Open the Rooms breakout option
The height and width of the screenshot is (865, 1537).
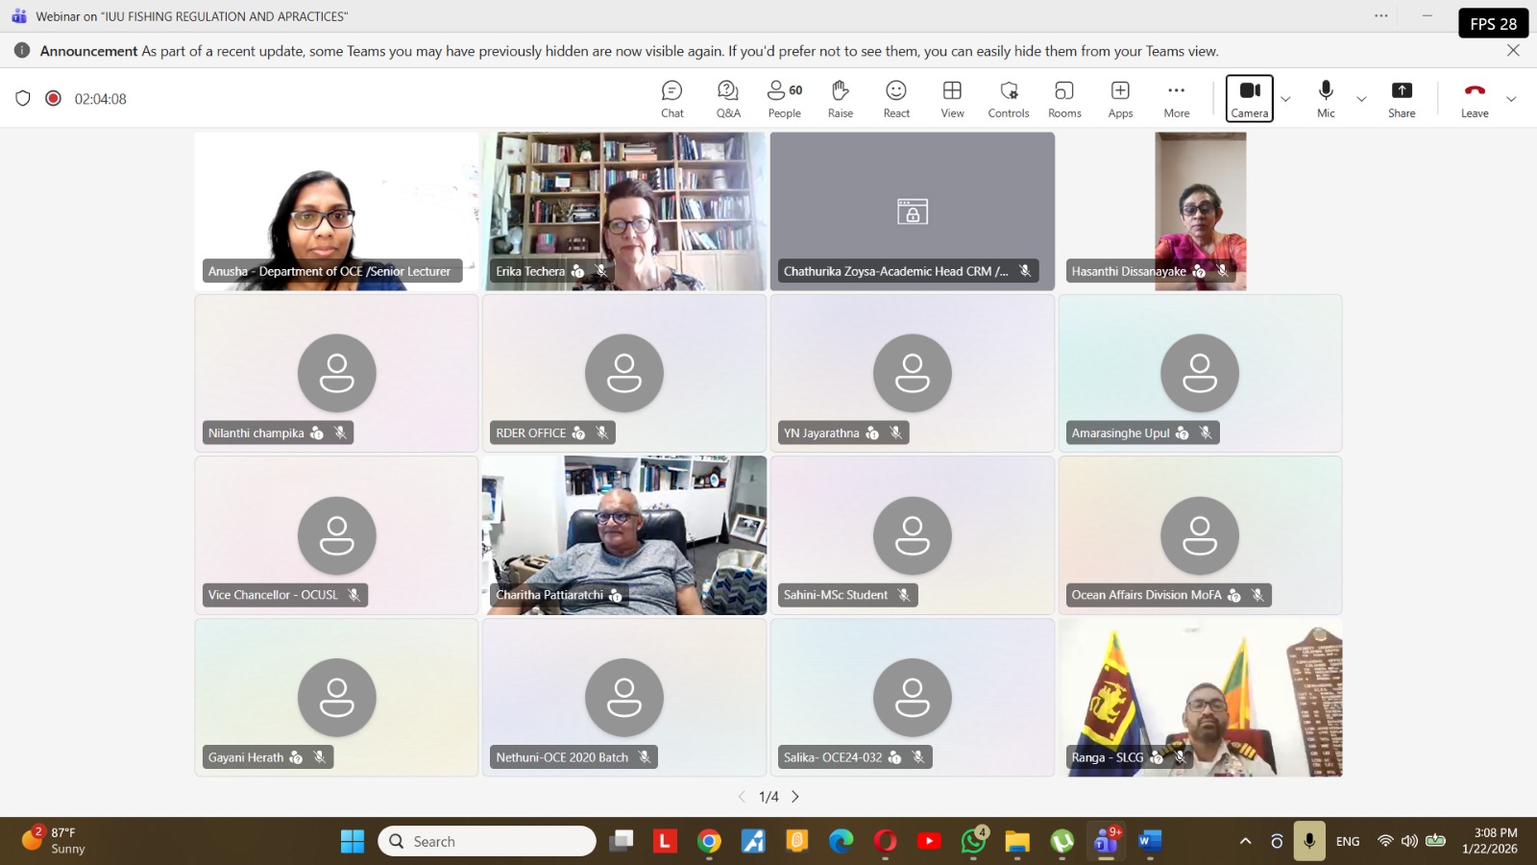point(1063,98)
